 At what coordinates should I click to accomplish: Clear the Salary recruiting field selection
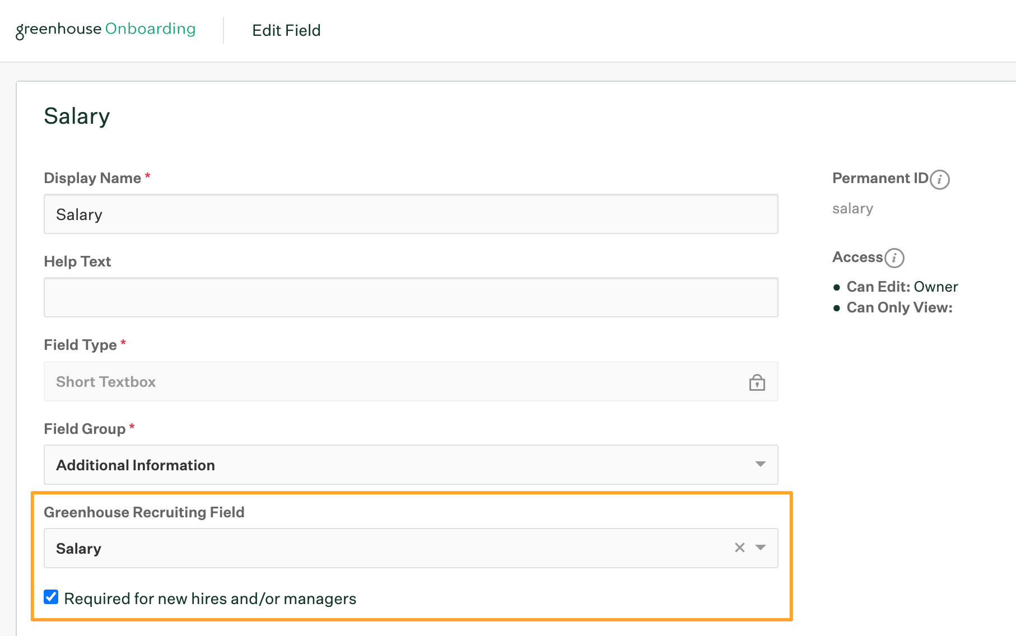(739, 548)
